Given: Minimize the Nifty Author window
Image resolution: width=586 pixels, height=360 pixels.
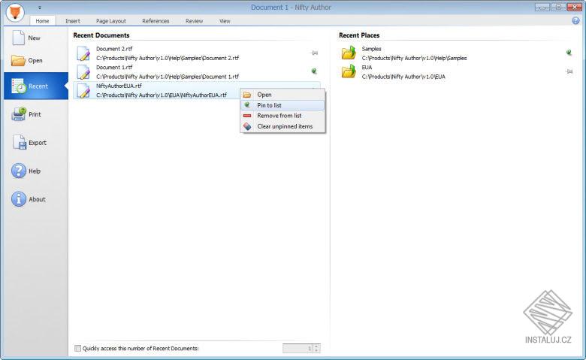Looking at the screenshot, I should pyautogui.click(x=542, y=7).
